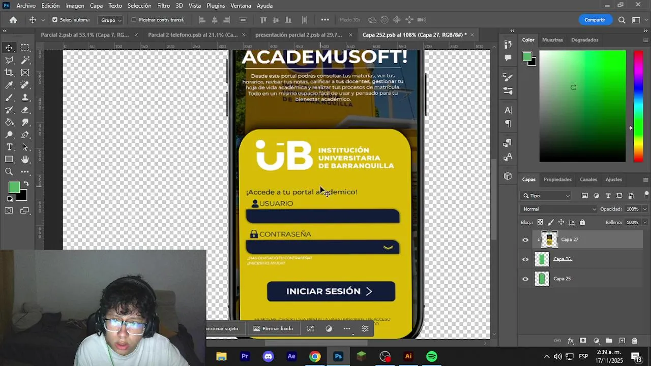
Task: Select the Eyedropper tool
Action: pos(9,85)
